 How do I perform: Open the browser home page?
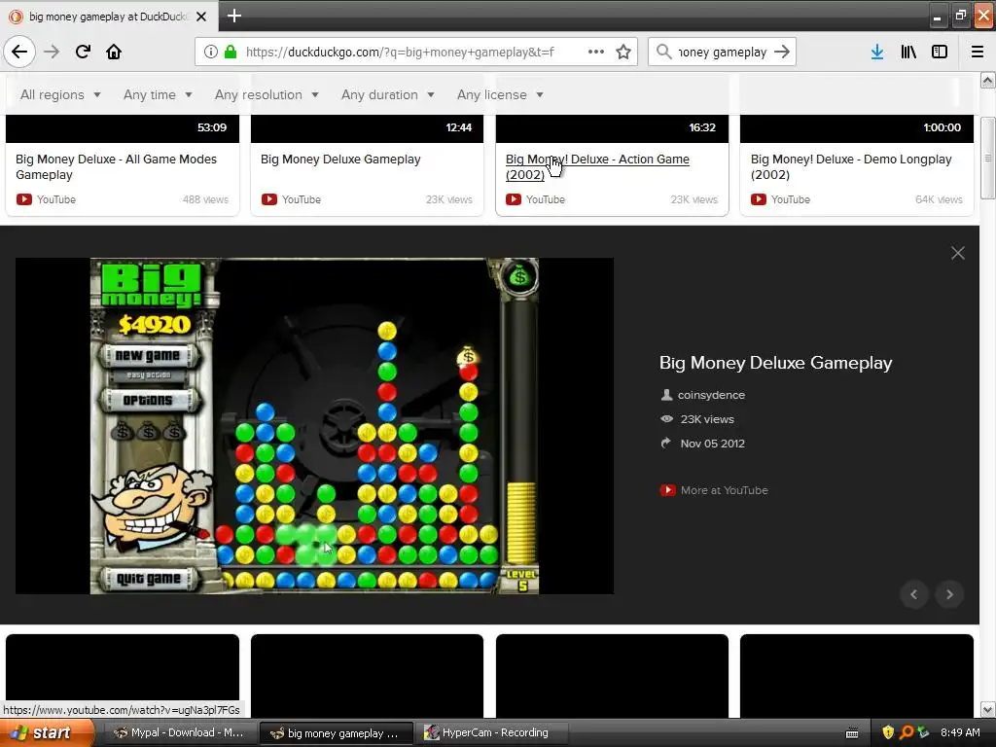coord(114,52)
